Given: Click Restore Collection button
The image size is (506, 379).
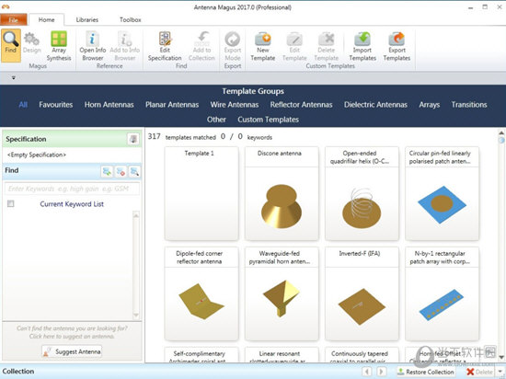Looking at the screenshot, I should point(426,372).
